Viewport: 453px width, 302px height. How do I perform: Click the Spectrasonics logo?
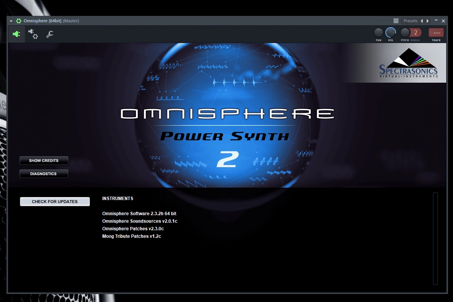coord(408,63)
